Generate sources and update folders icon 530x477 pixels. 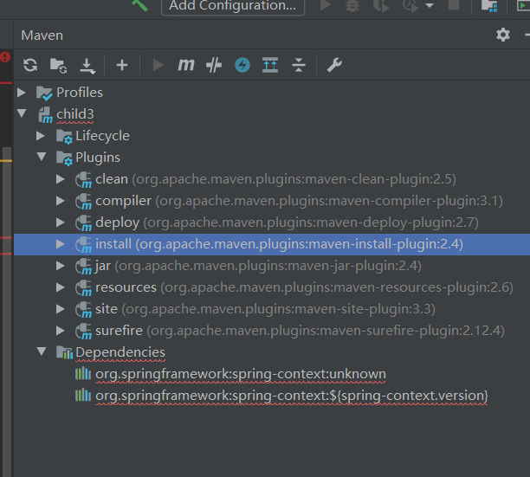pyautogui.click(x=59, y=65)
